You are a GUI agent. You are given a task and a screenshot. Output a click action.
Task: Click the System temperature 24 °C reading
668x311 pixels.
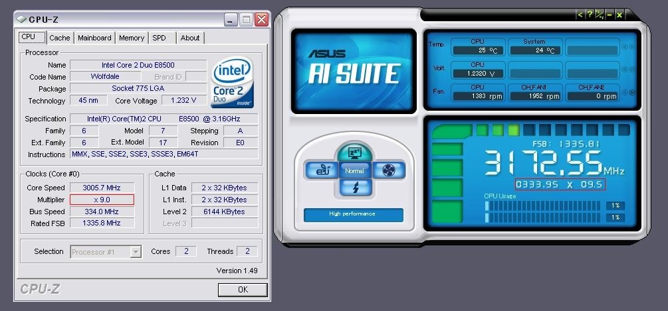(534, 50)
